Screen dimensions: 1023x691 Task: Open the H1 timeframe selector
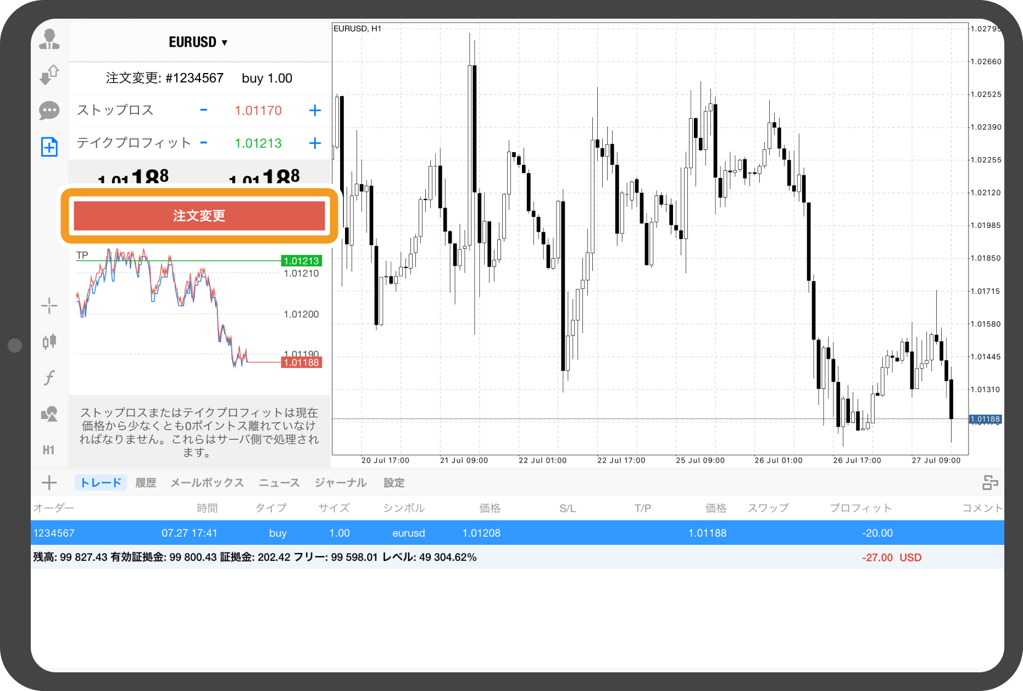pyautogui.click(x=49, y=450)
